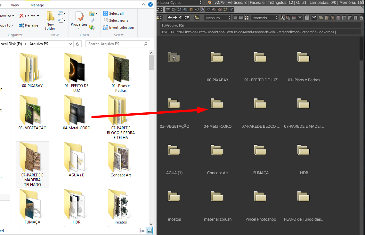The width and height of the screenshot is (365, 235).
Task: Toggle file filtering funnel in Blender
Action: (x=314, y=18)
